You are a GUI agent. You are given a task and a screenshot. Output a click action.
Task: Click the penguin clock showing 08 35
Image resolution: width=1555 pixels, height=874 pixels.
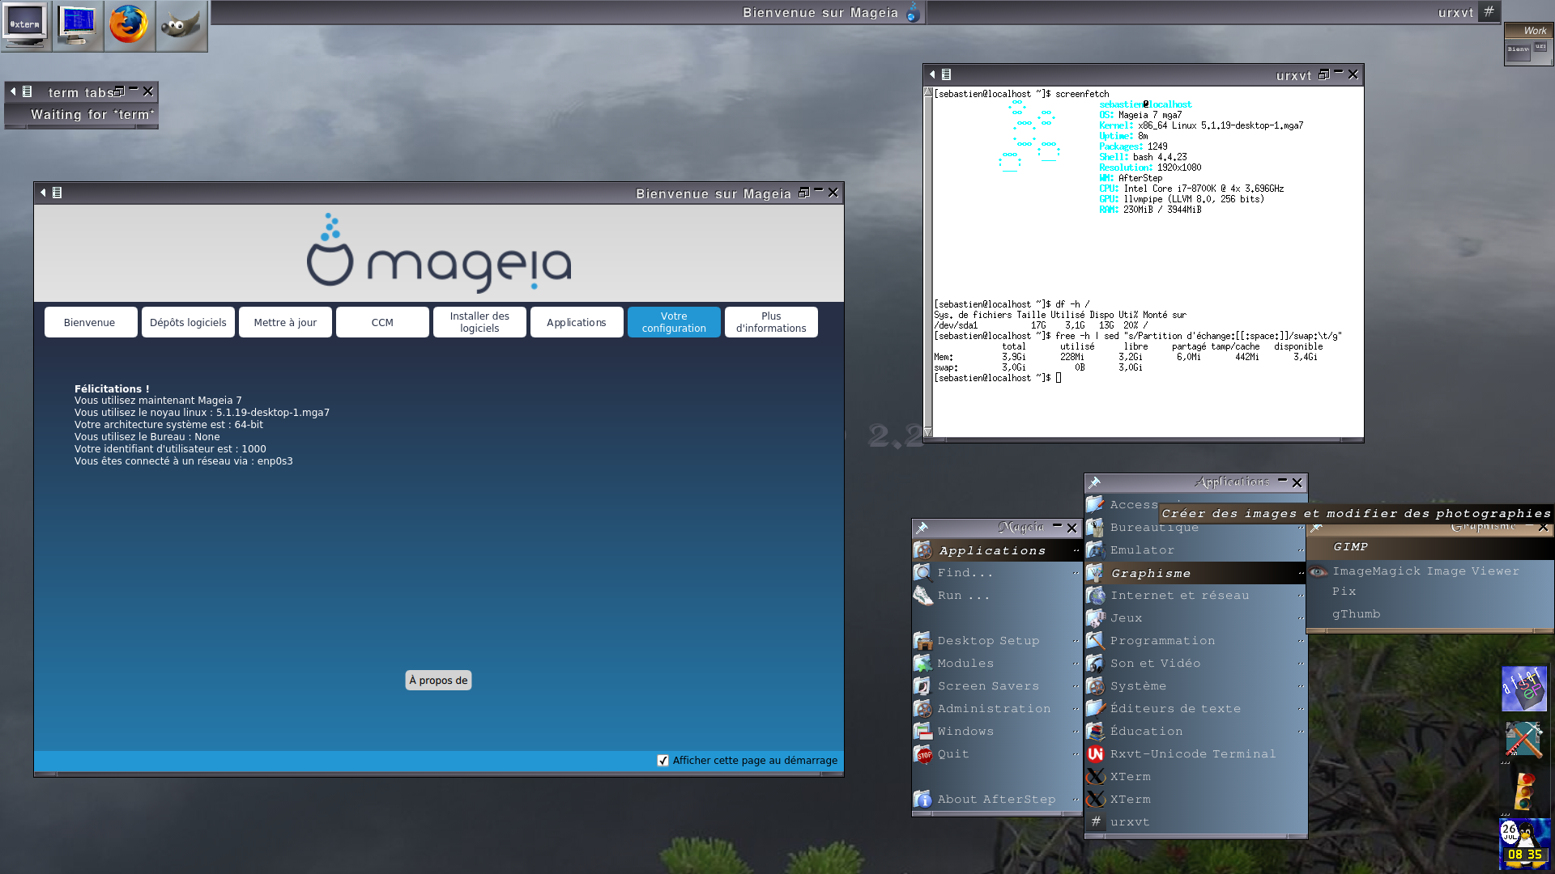pyautogui.click(x=1524, y=844)
